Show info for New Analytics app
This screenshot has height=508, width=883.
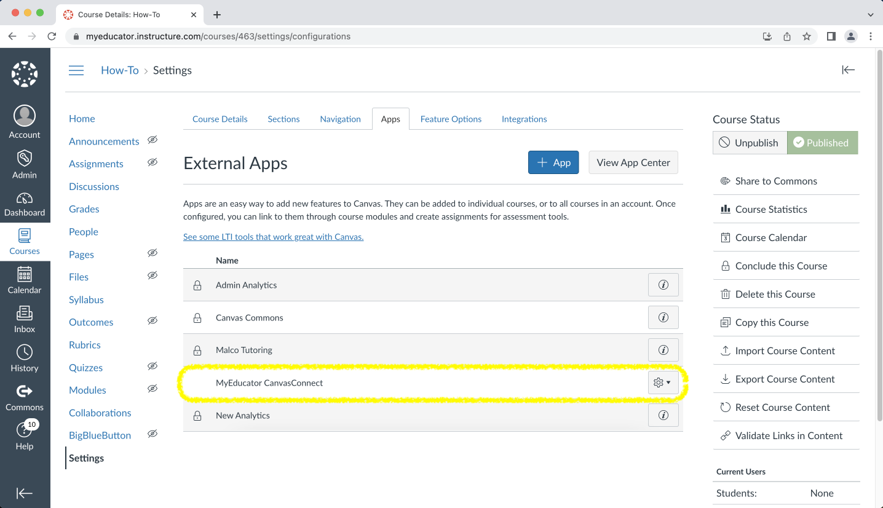[663, 415]
